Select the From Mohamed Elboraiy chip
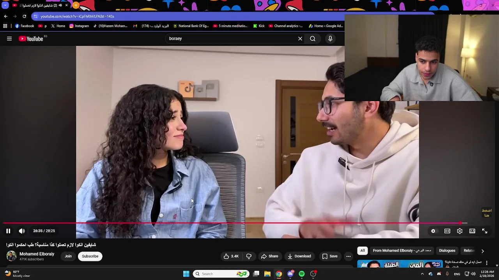The image size is (499, 280). [x=402, y=251]
